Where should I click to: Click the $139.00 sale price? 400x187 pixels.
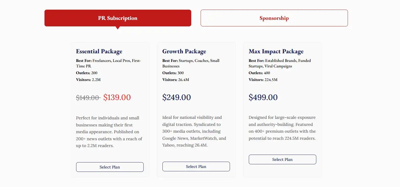[x=117, y=97]
